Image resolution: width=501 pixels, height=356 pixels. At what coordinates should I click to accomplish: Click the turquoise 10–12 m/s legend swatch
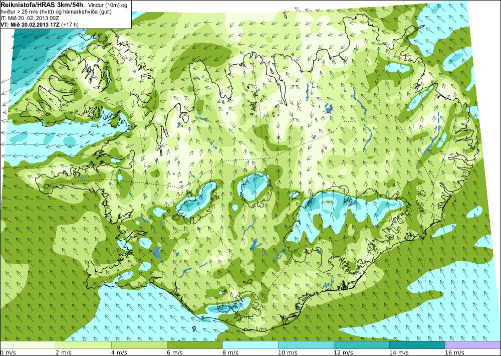(x=306, y=345)
